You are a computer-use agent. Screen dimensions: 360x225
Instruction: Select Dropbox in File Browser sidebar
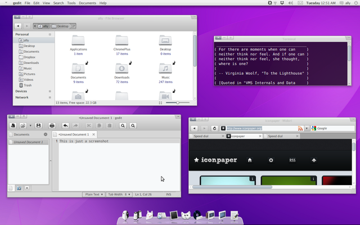point(27,57)
